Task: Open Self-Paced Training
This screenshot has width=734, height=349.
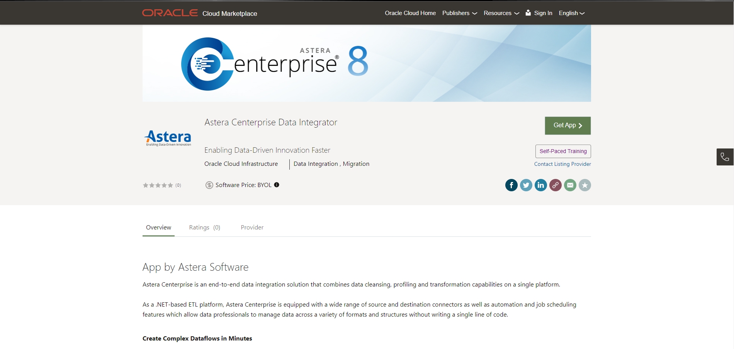Action: pos(563,151)
